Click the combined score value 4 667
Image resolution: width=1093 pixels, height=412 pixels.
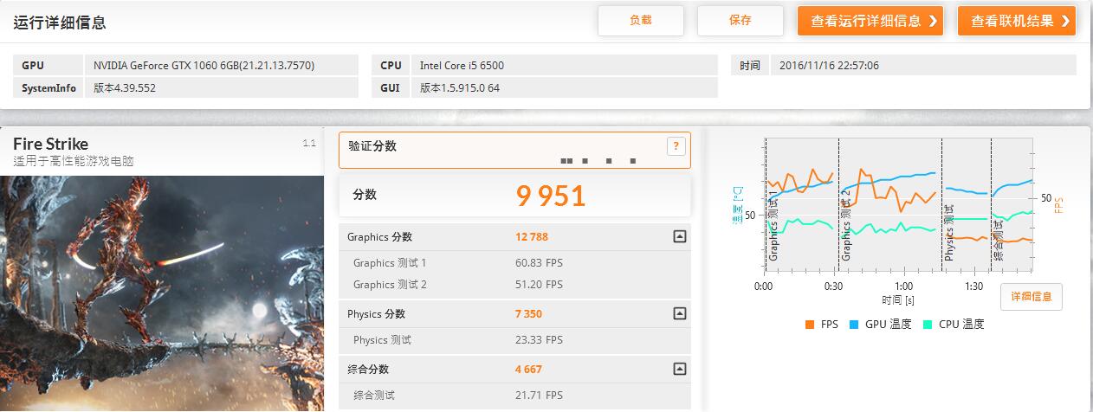pyautogui.click(x=528, y=370)
